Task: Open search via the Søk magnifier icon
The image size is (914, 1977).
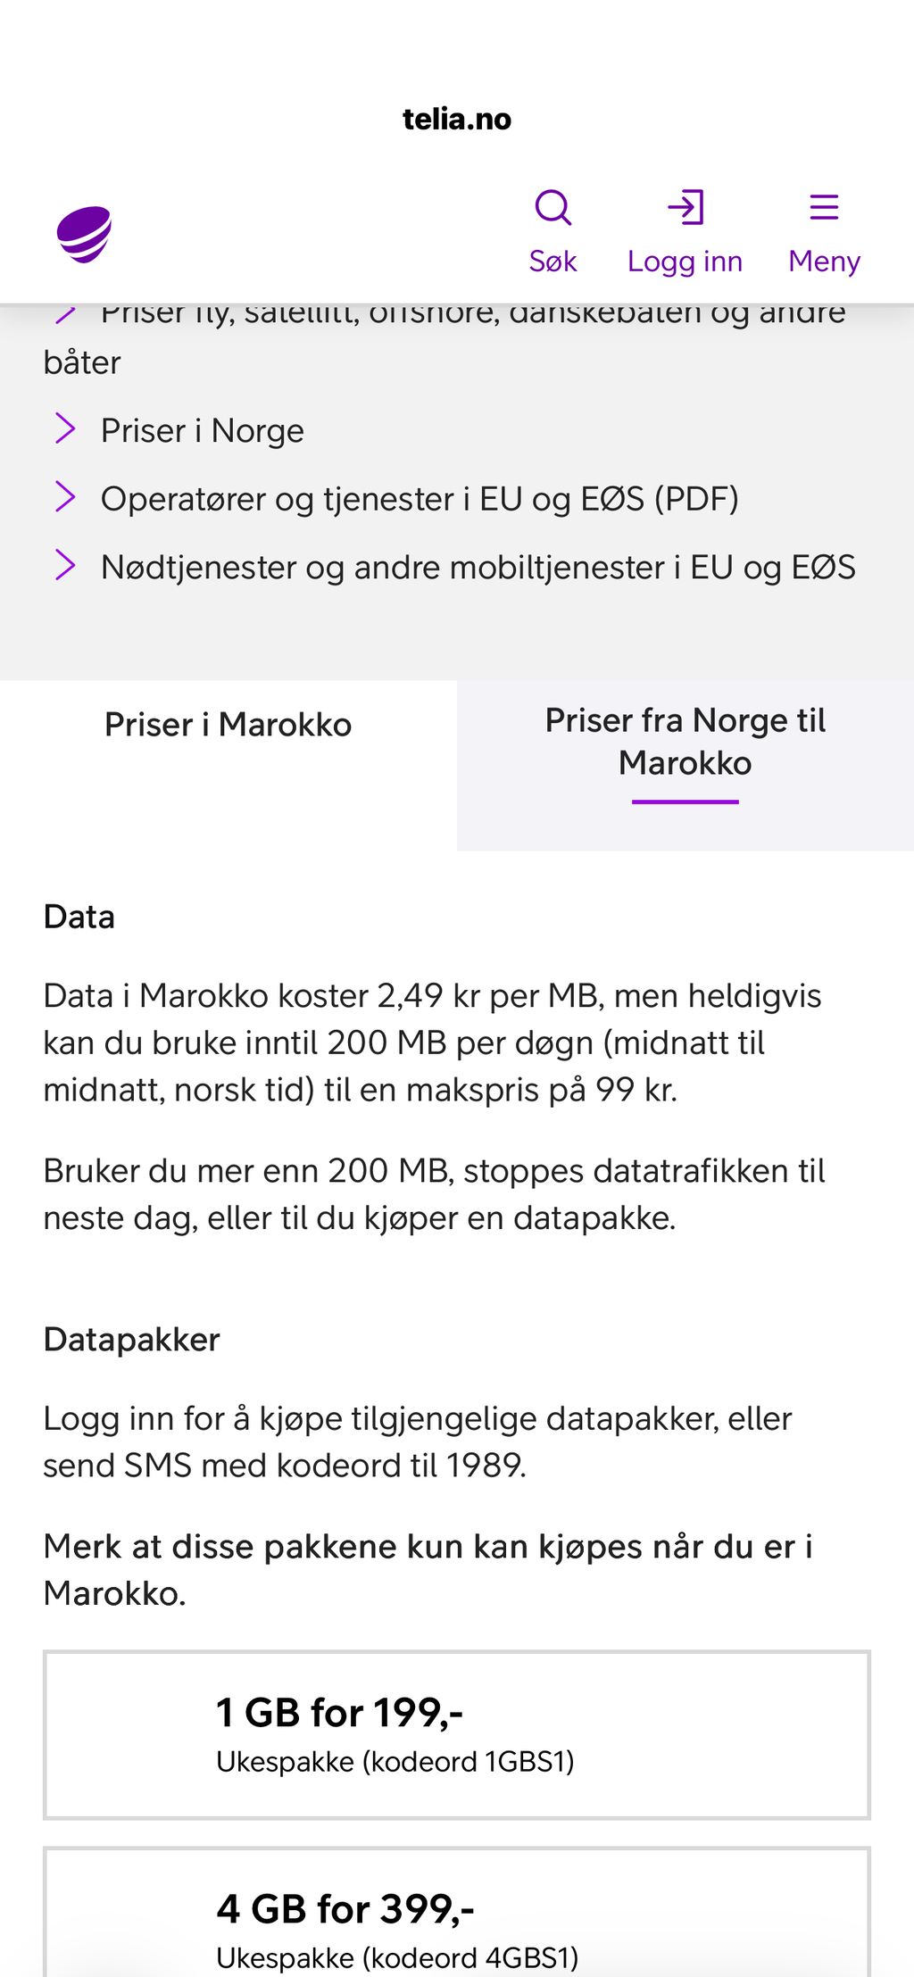Action: 553,207
